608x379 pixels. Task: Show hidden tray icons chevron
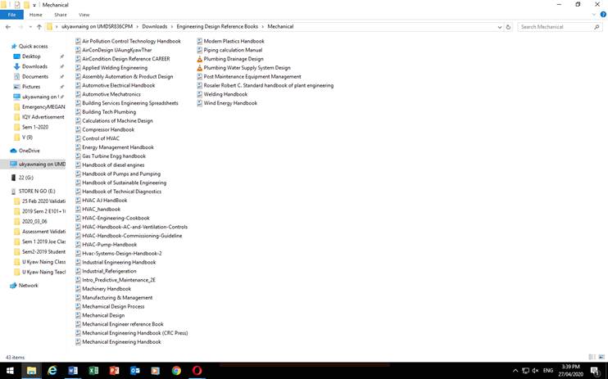pyautogui.click(x=515, y=371)
